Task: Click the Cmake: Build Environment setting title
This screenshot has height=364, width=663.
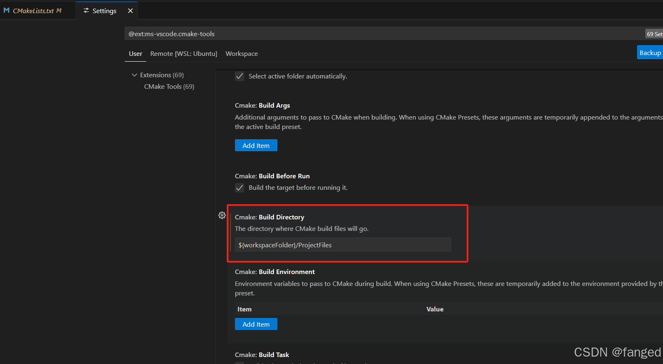Action: point(275,272)
